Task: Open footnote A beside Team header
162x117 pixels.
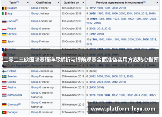Action: 17,2
